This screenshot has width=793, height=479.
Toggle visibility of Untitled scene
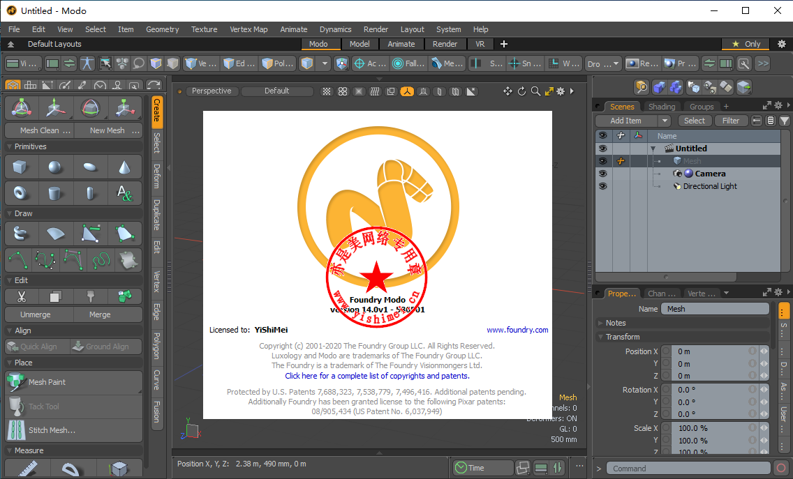[602, 149]
